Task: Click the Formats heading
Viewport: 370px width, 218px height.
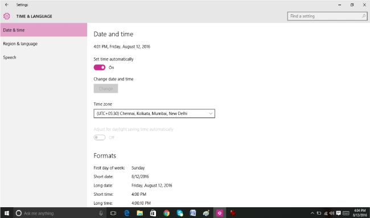Action: click(x=105, y=156)
